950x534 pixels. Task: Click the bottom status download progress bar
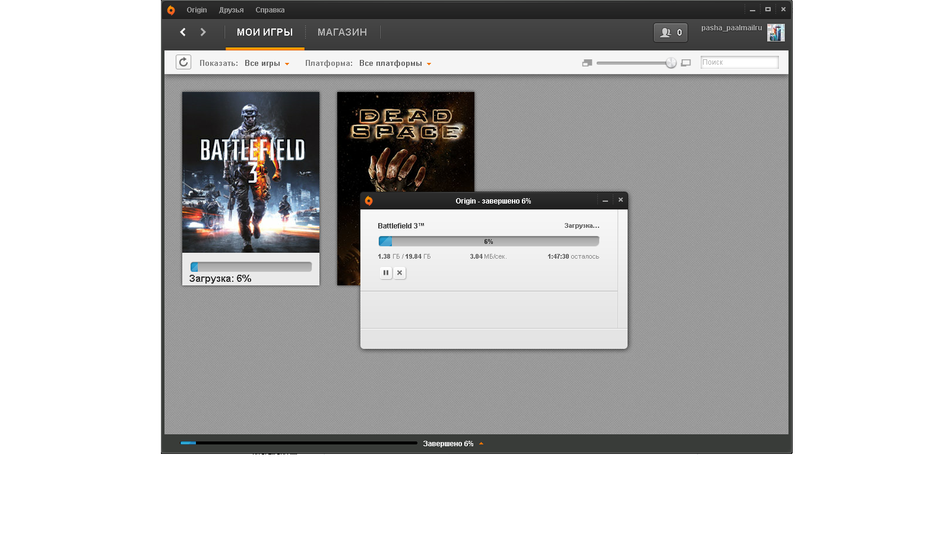(x=299, y=443)
